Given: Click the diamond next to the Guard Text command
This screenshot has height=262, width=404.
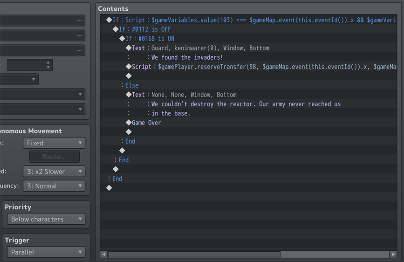Looking at the screenshot, I should [129, 48].
